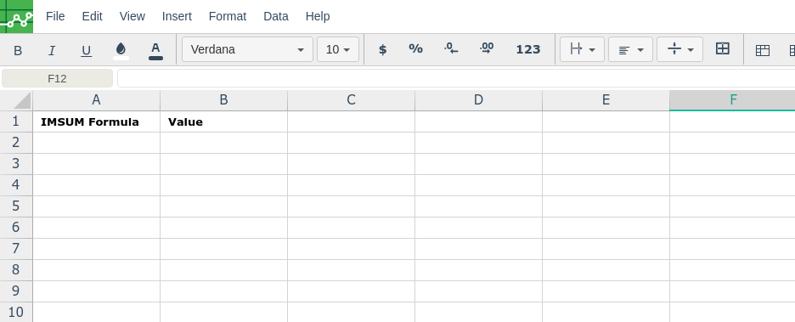795x322 pixels.
Task: Toggle underline formatting
Action: [x=86, y=50]
